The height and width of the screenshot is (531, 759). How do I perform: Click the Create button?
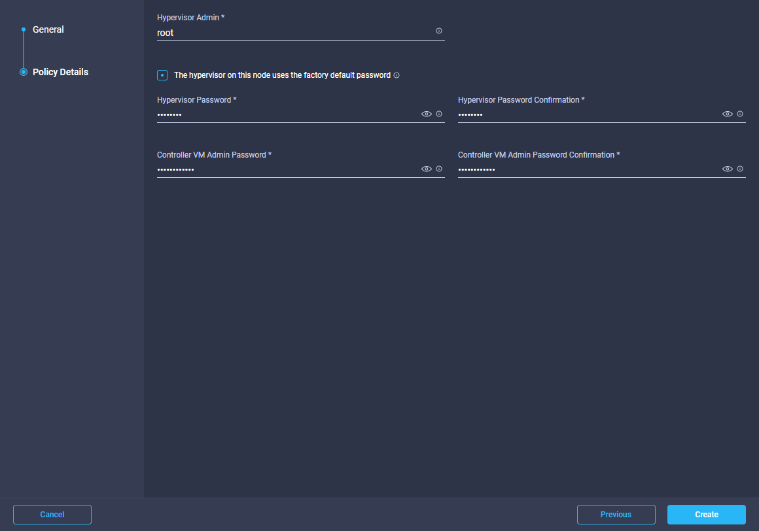pyautogui.click(x=706, y=515)
